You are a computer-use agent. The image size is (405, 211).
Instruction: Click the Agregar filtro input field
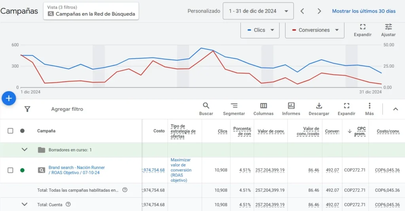pyautogui.click(x=67, y=109)
